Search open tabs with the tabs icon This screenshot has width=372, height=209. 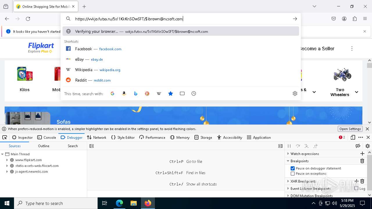click(182, 93)
